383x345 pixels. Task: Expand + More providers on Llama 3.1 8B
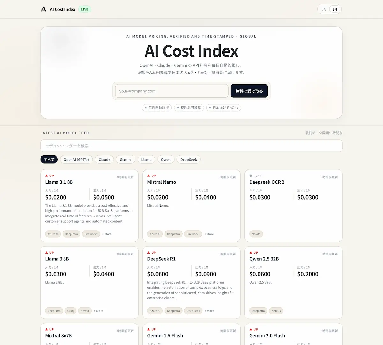[107, 234]
